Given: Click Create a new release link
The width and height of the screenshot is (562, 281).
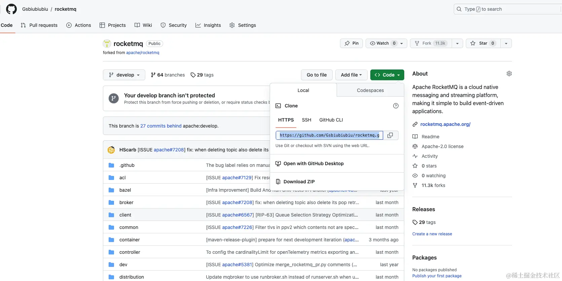Looking at the screenshot, I should pos(432,234).
